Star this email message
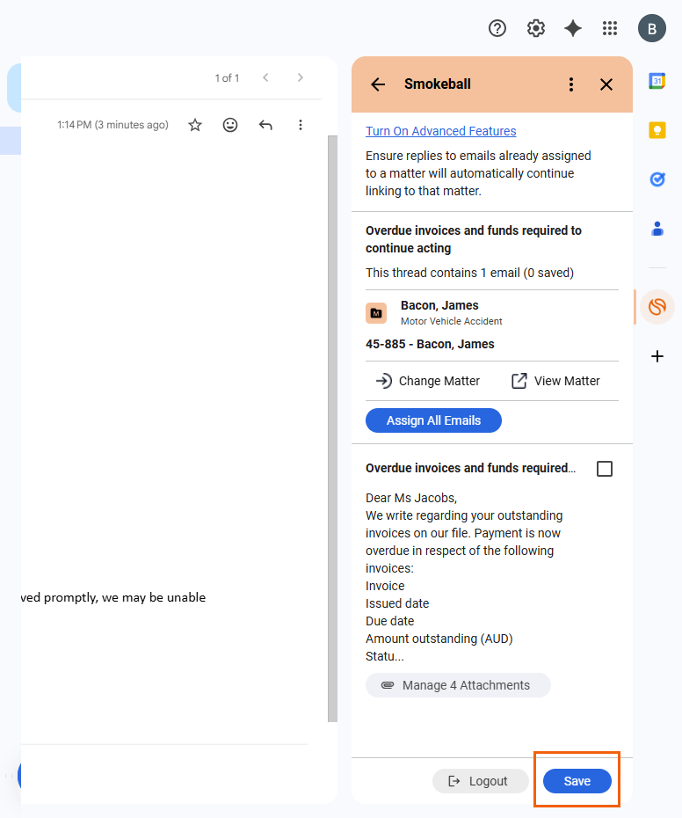 pyautogui.click(x=195, y=125)
